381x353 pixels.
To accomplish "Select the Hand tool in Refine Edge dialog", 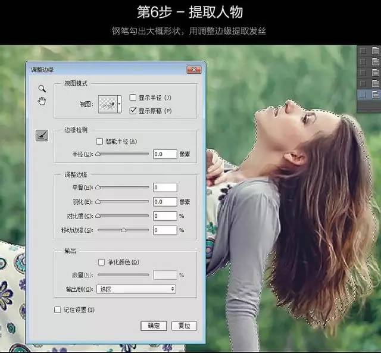I will [42, 101].
